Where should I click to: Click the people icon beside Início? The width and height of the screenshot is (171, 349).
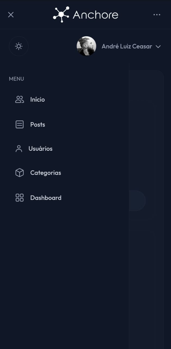pos(20,100)
